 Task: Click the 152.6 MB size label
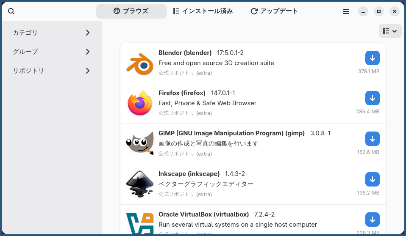[x=368, y=152]
